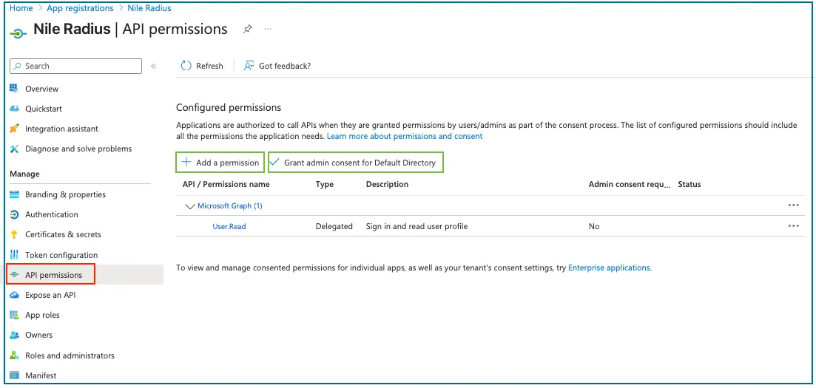Viewport: 816px width, 388px height.
Task: Grant admin consent for Default Directory
Action: pyautogui.click(x=356, y=163)
